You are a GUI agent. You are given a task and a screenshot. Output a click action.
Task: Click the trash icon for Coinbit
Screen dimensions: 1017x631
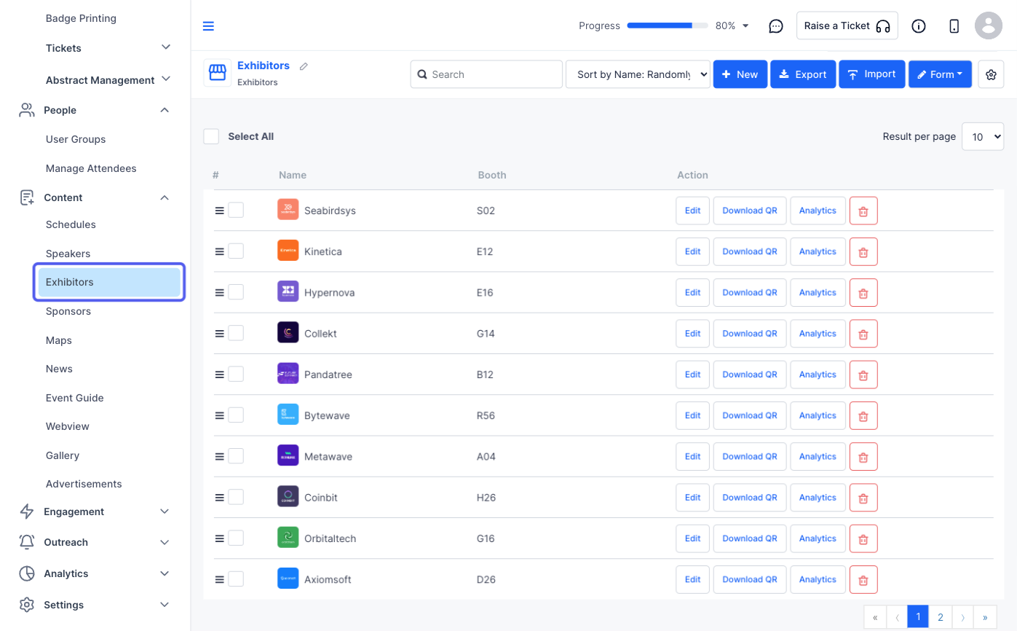[x=863, y=498]
